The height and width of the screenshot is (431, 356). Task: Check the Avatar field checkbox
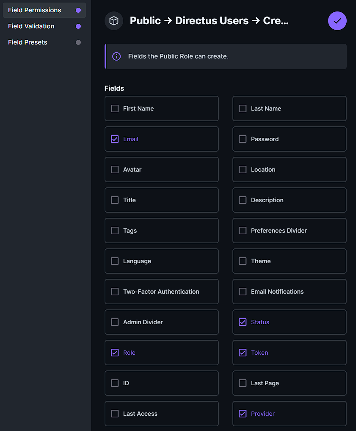click(x=115, y=170)
